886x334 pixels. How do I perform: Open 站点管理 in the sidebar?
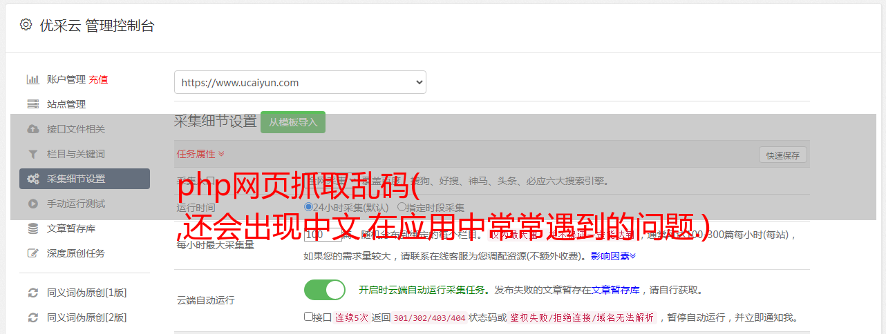(66, 104)
